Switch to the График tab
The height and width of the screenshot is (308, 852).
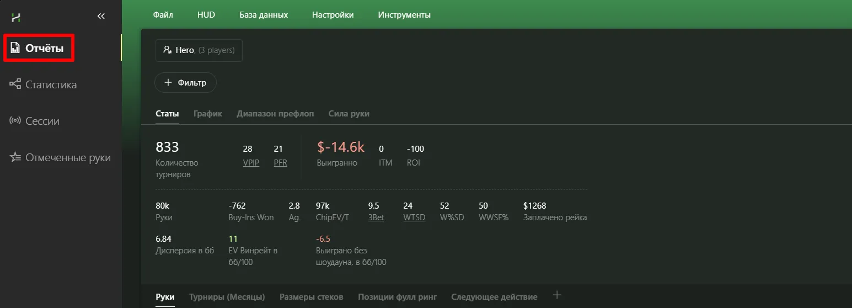click(207, 114)
